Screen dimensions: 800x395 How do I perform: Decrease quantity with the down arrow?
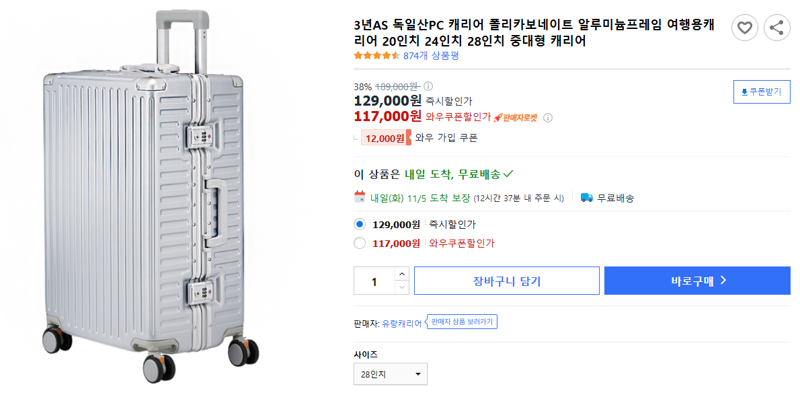402,287
